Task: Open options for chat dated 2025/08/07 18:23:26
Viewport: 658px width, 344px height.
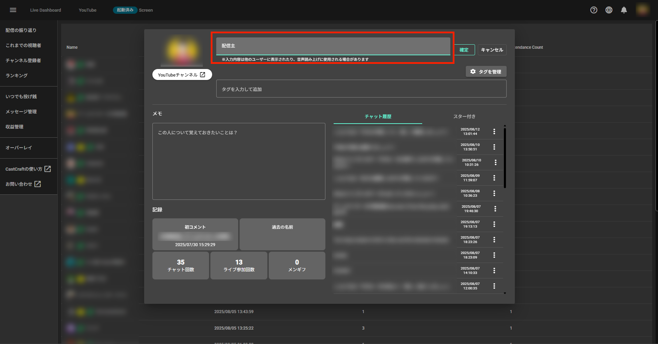Action: (494, 240)
